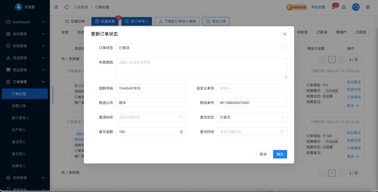Toggle the select-all checkbox in table header
The image size is (378, 192).
[x=67, y=48]
